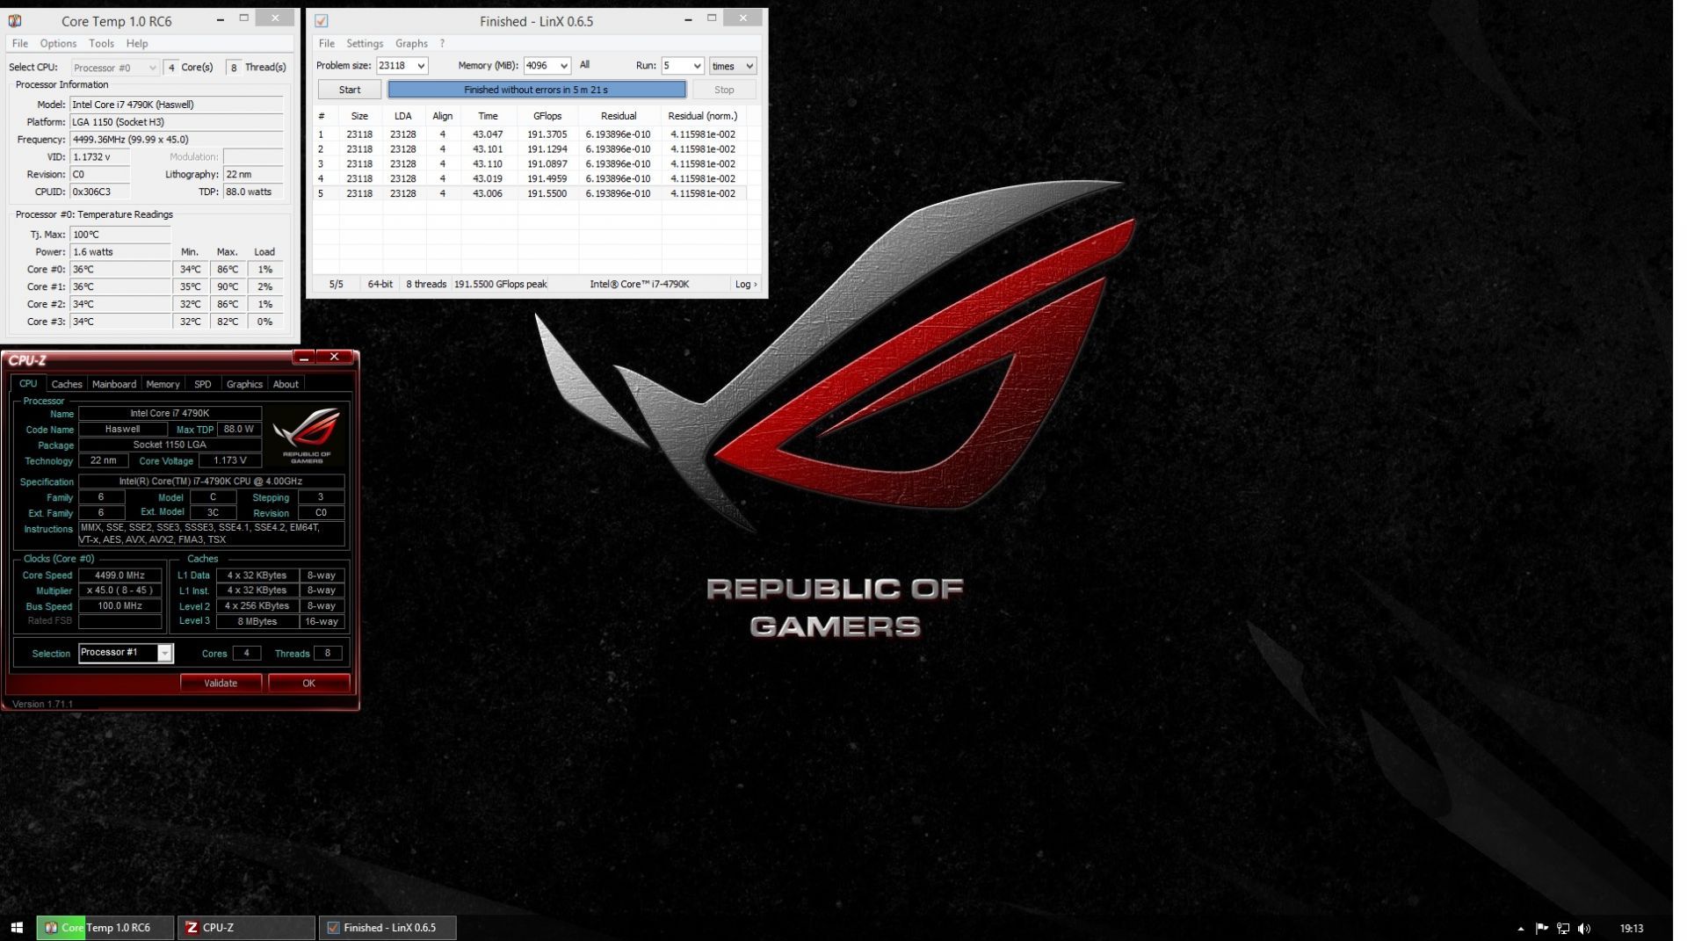Select the CPU tab in CPU-Z

click(28, 384)
